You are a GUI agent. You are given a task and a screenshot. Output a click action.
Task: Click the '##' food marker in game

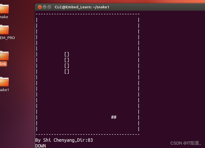114,117
